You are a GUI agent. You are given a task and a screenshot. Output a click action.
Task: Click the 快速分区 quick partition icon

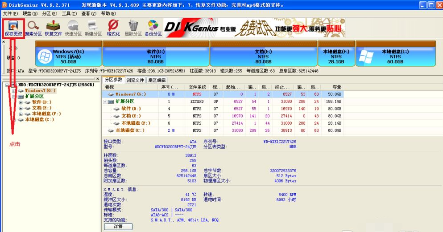tap(73, 28)
